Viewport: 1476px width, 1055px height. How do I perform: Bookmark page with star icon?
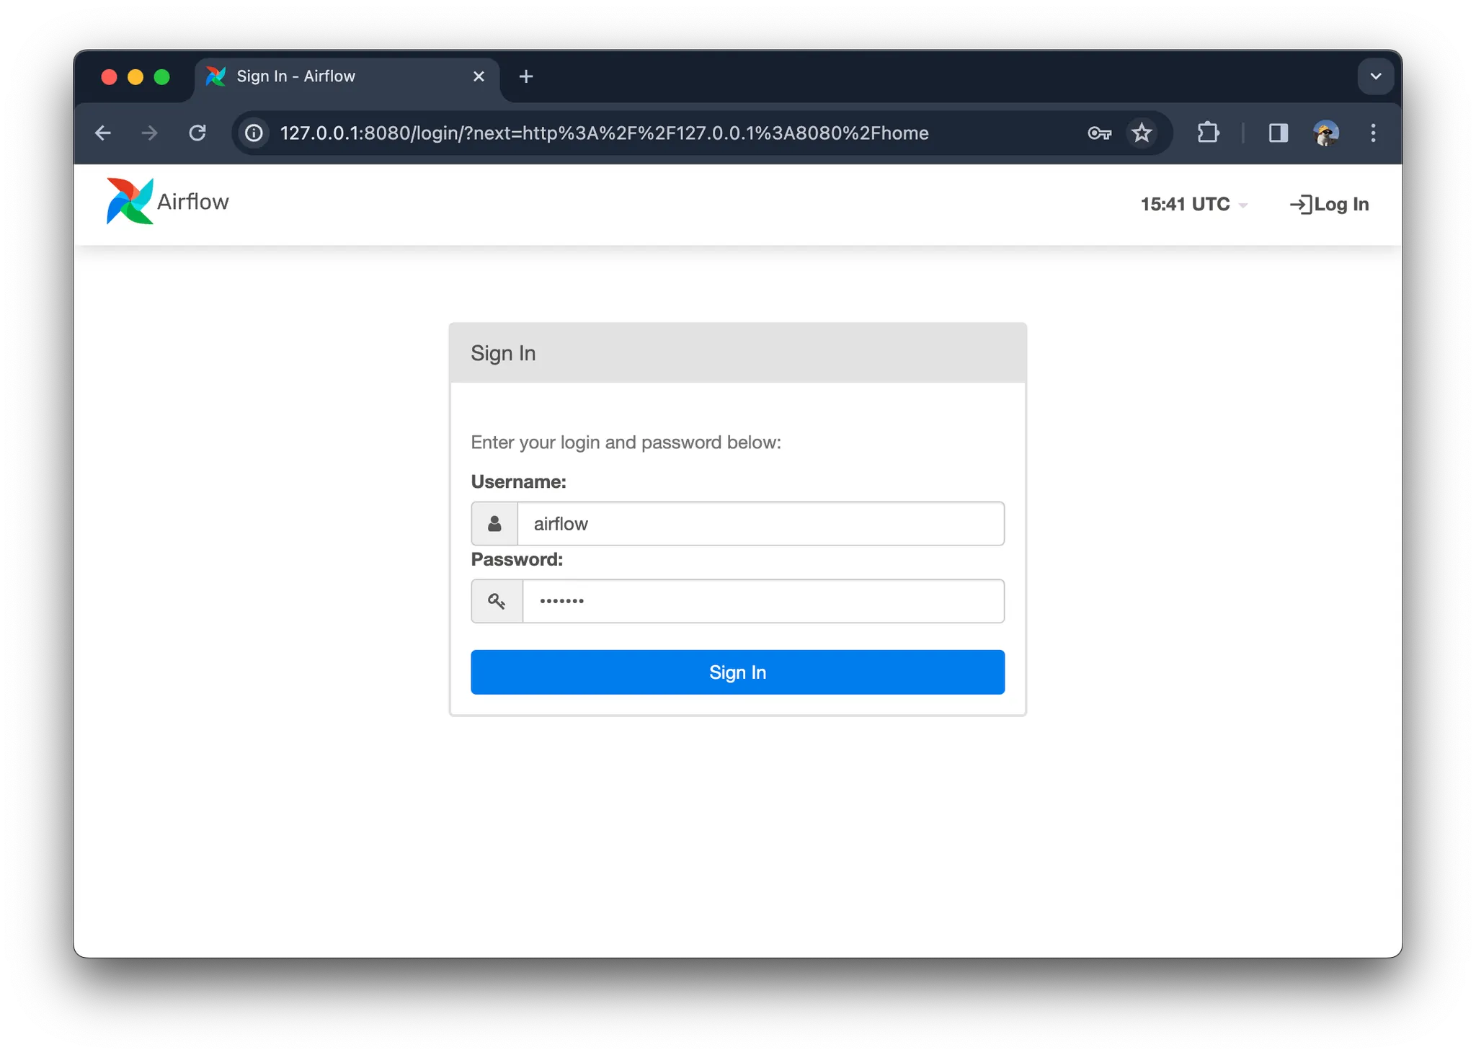1142,133
